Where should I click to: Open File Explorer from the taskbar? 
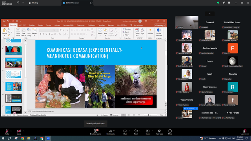click(29, 138)
